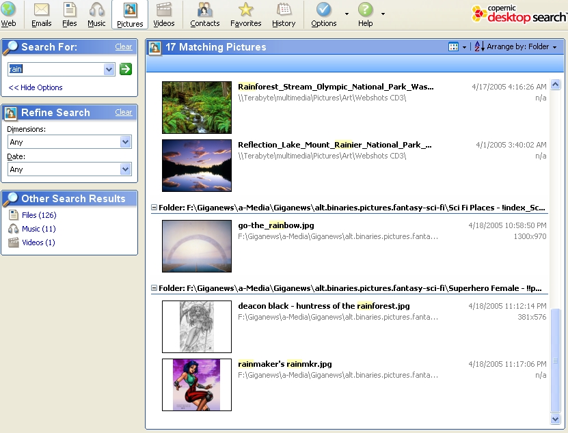Screen dimensions: 568x433
Task: Click the Music headphones icon in Other Results
Action: [x=14, y=229]
